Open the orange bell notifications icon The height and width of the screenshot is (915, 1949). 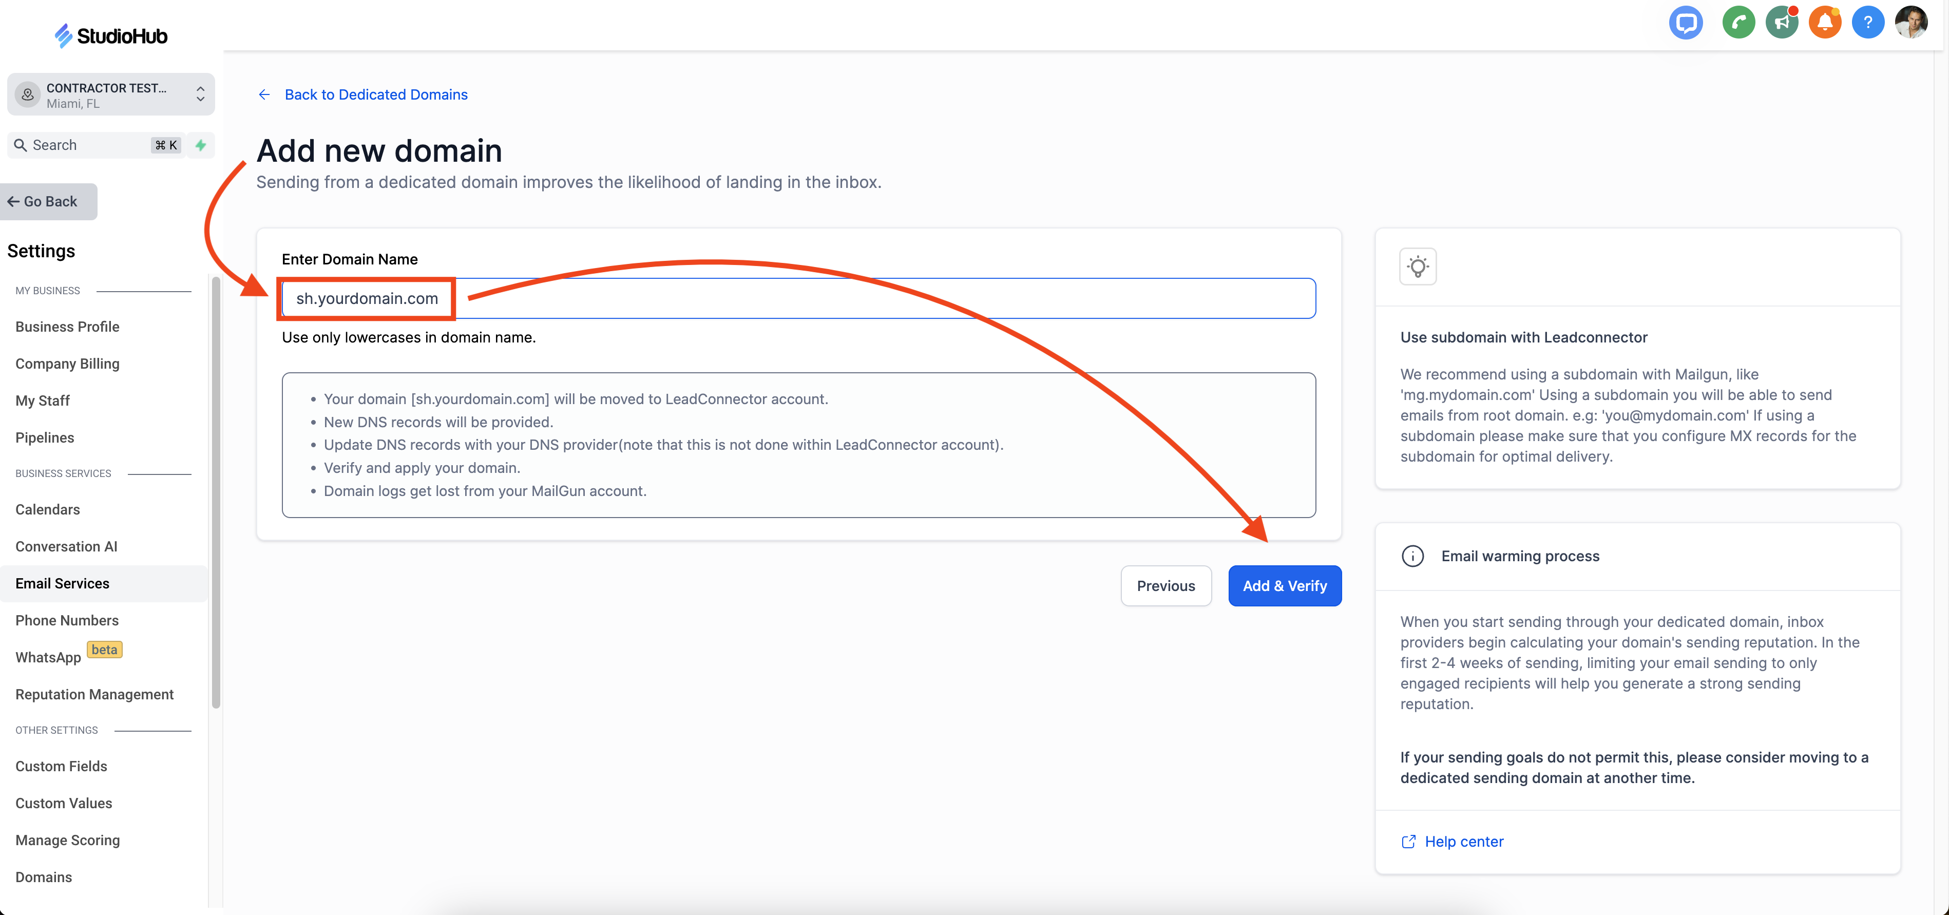coord(1824,23)
